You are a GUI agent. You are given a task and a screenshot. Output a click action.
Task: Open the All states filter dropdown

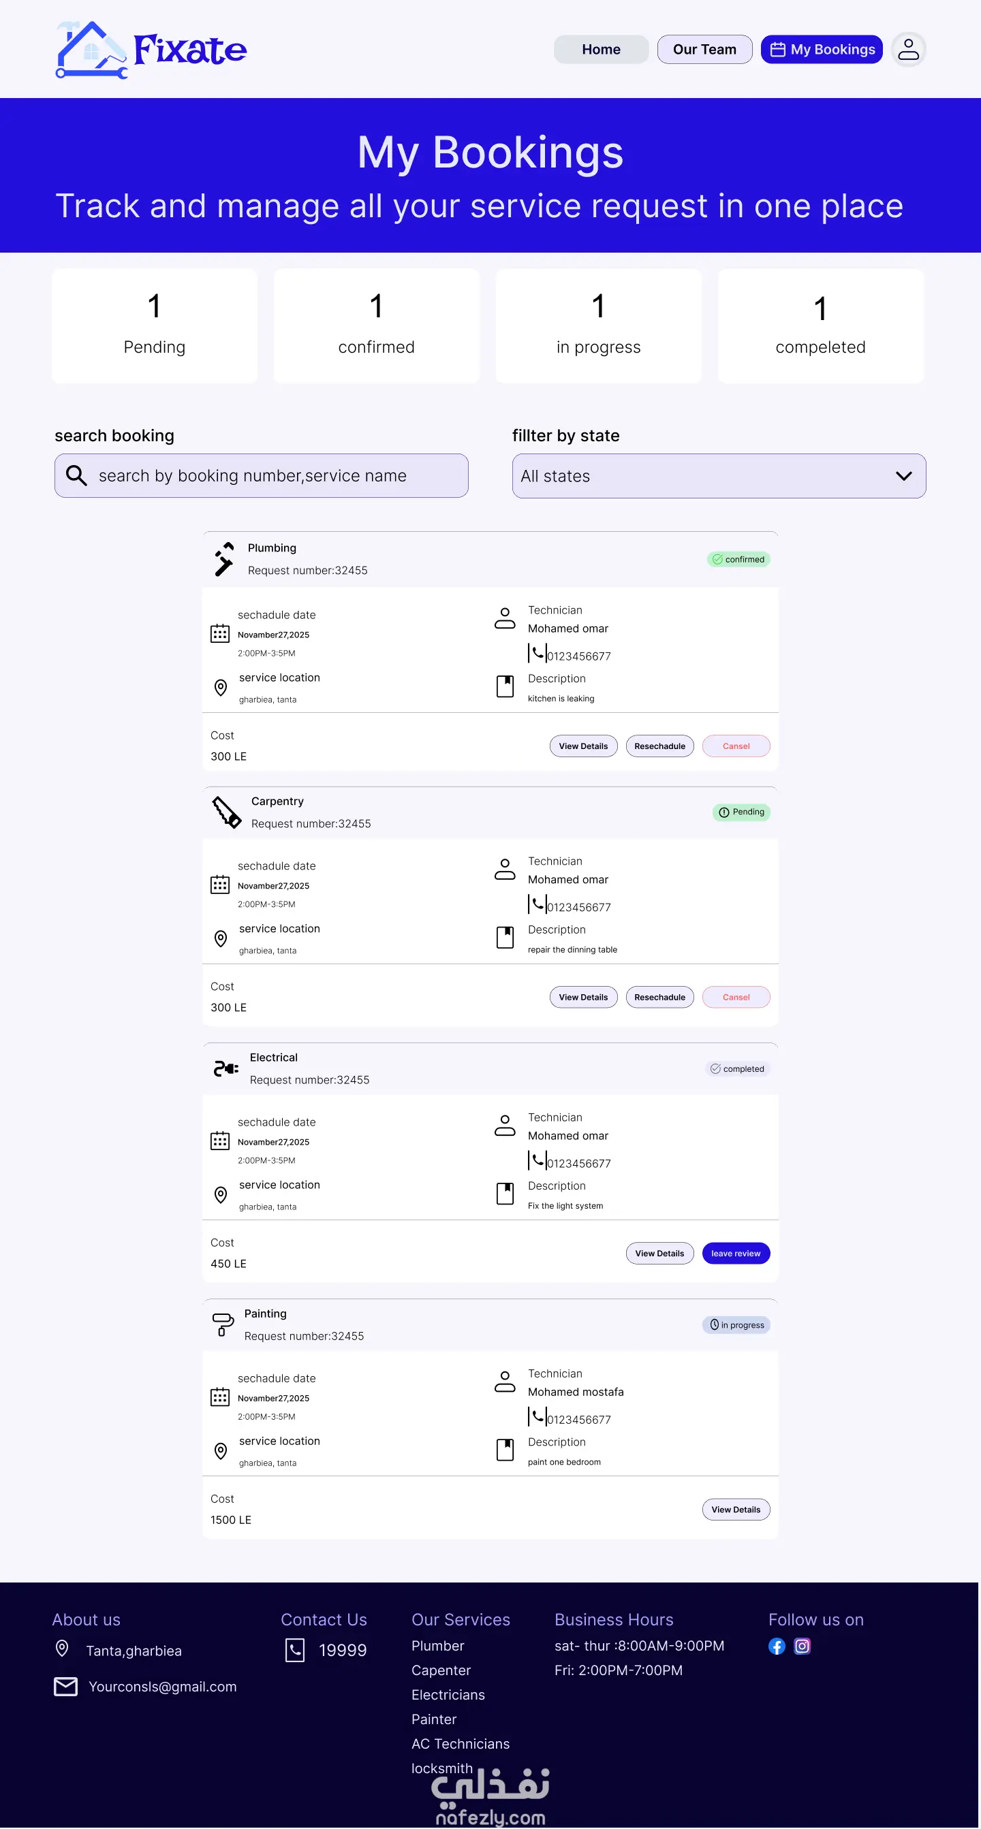click(717, 476)
